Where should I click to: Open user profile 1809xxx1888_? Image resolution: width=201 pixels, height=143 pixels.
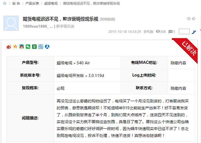(38, 26)
